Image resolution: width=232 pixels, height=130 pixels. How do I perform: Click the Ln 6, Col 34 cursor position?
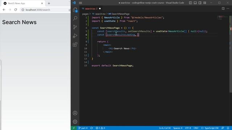point(165,128)
